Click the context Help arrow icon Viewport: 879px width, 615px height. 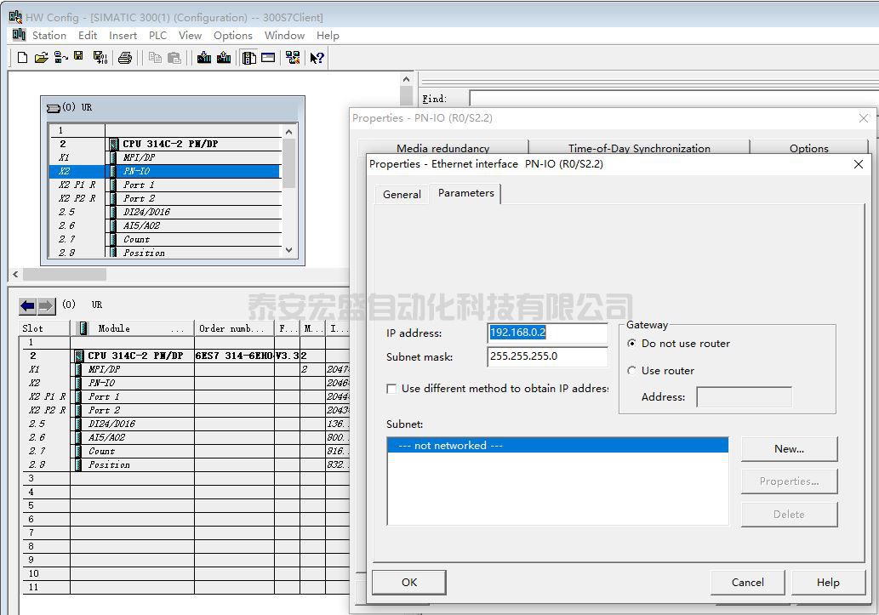[317, 58]
